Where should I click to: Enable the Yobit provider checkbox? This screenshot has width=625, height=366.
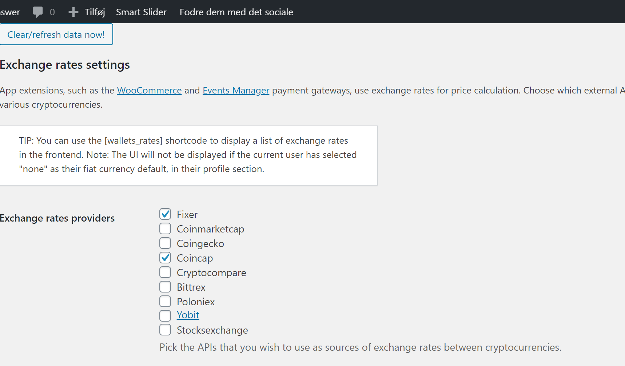pos(165,316)
